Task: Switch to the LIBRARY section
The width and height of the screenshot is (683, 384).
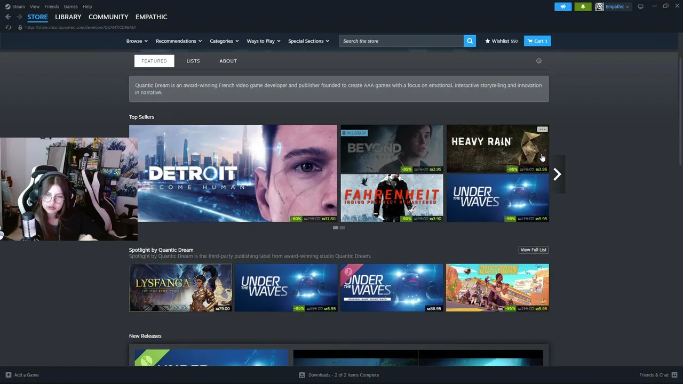Action: pyautogui.click(x=68, y=17)
